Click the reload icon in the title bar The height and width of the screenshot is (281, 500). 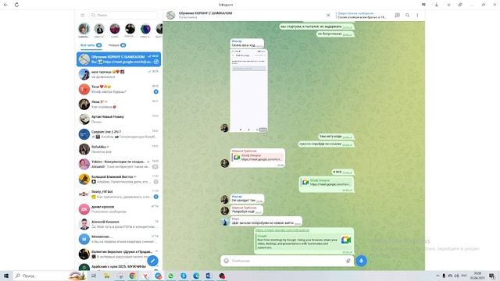point(16,5)
